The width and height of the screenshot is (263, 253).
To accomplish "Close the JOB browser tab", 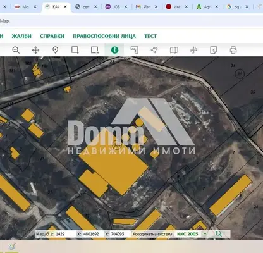I will [126, 7].
